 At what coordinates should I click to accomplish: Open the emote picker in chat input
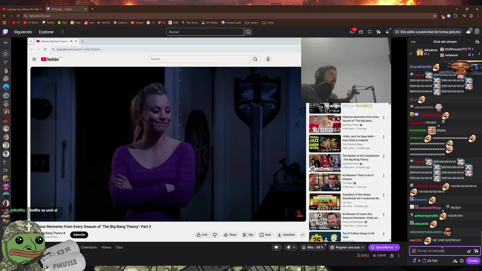[469, 251]
